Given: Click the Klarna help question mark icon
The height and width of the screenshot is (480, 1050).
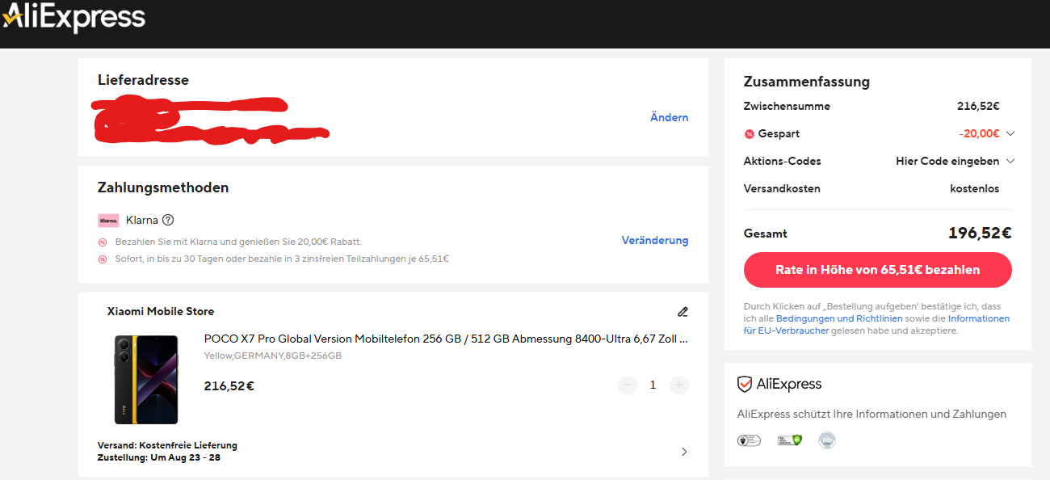Looking at the screenshot, I should tap(168, 220).
